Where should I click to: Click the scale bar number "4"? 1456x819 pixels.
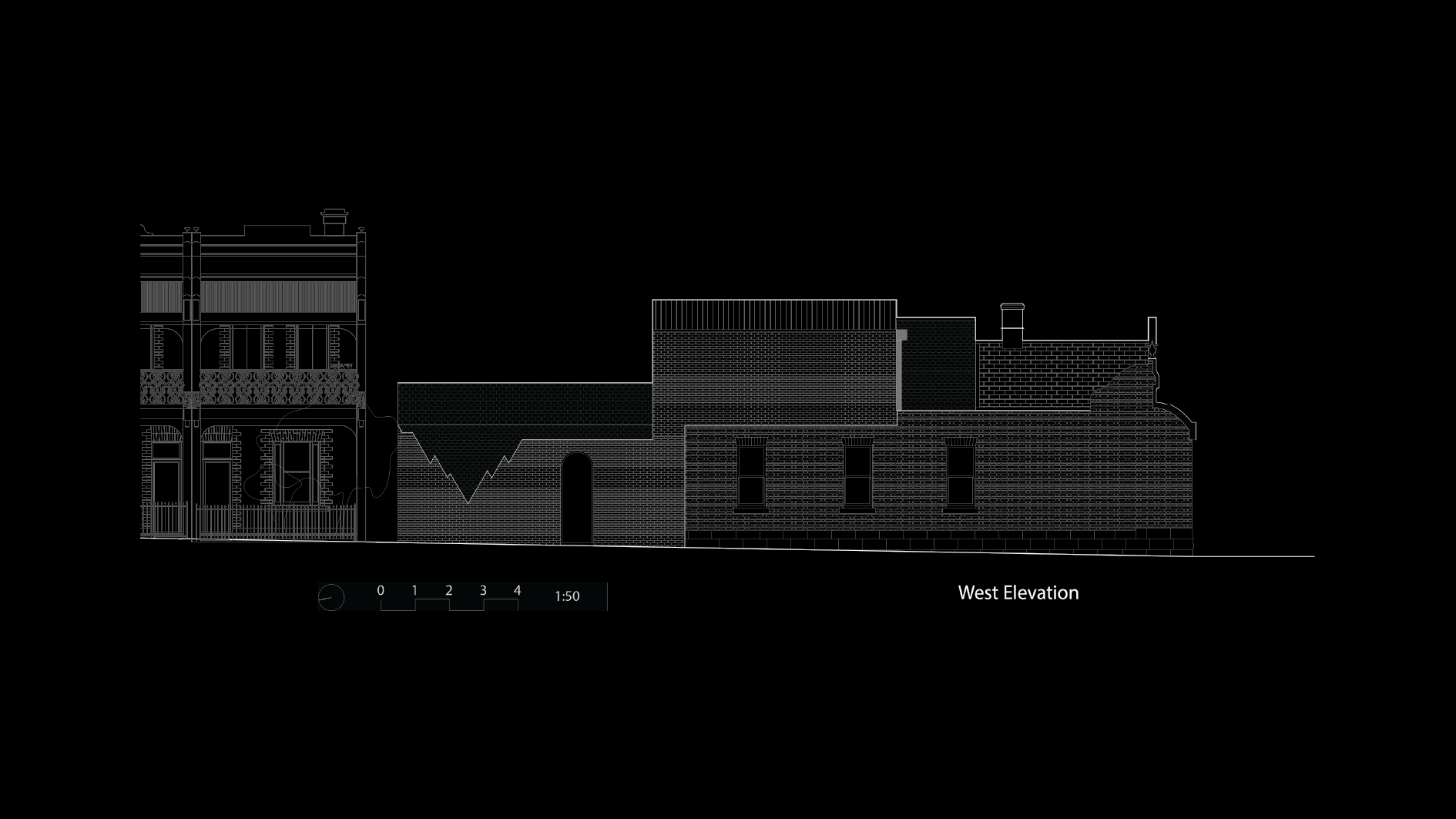point(517,590)
